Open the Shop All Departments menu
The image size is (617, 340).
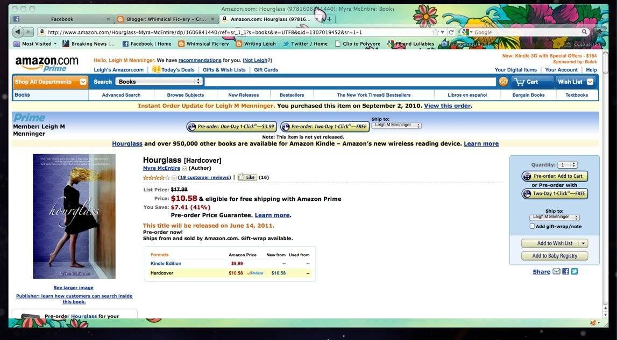pos(50,82)
